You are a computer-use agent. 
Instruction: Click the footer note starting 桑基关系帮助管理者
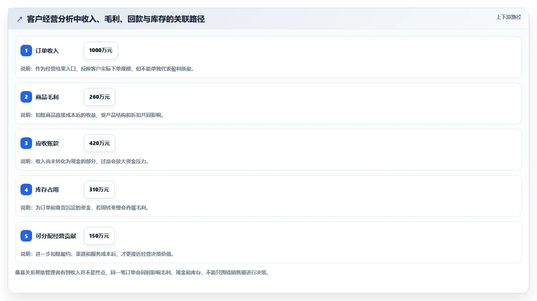(x=142, y=272)
